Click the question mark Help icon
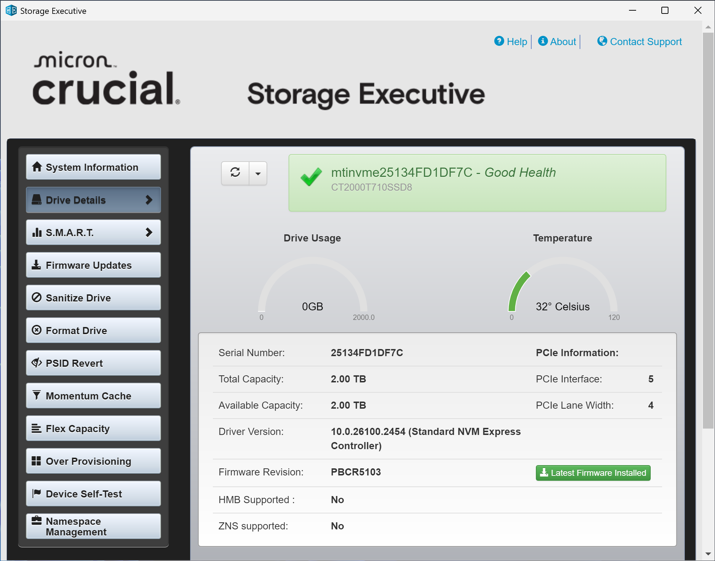This screenshot has width=715, height=561. click(x=499, y=41)
